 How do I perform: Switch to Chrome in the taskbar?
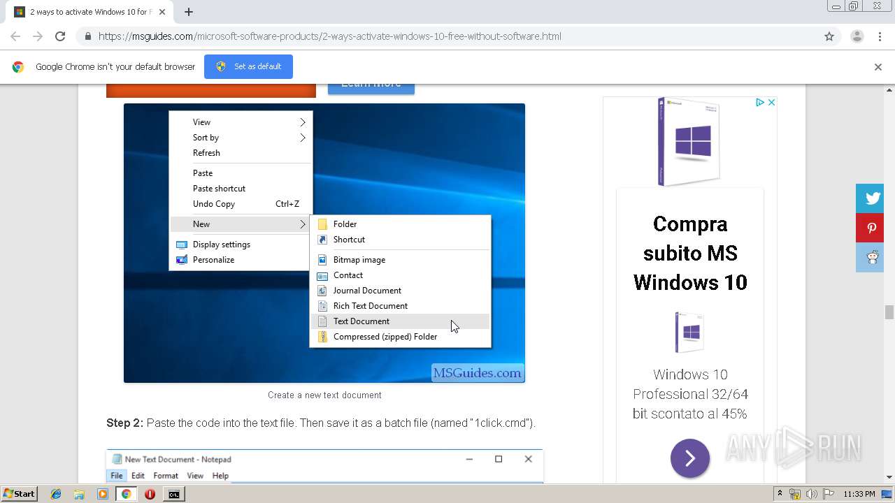(x=126, y=494)
